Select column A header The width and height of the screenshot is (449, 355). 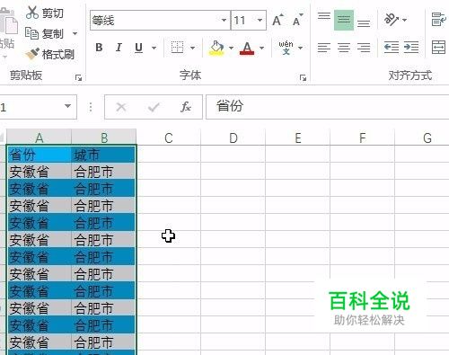(40, 138)
